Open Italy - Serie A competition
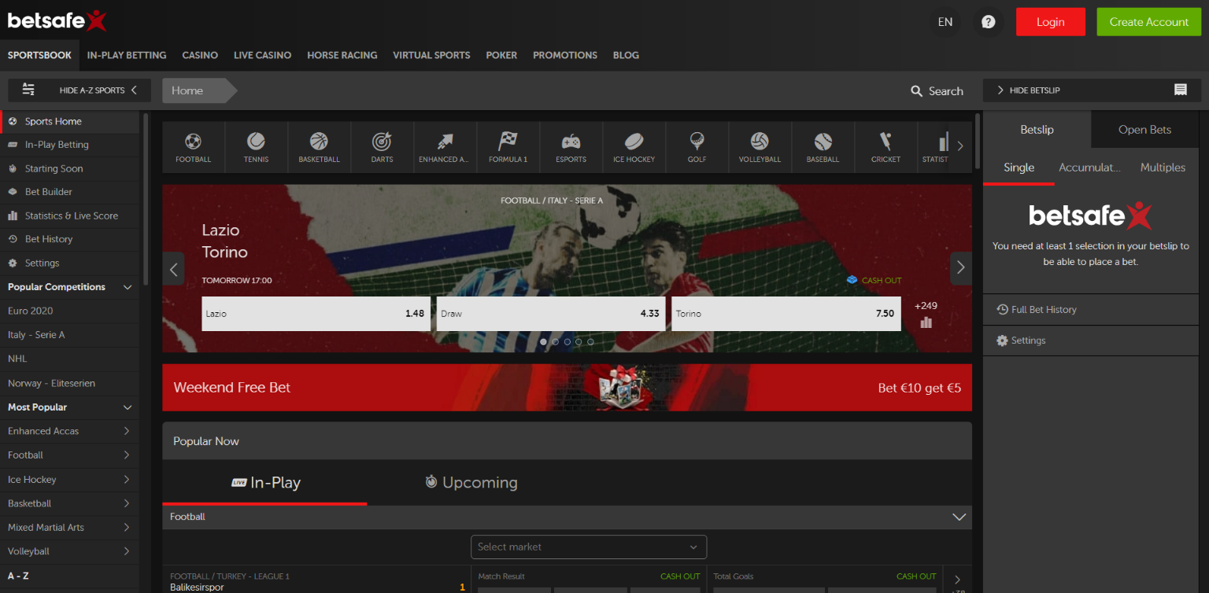The height and width of the screenshot is (593, 1209). click(x=70, y=335)
